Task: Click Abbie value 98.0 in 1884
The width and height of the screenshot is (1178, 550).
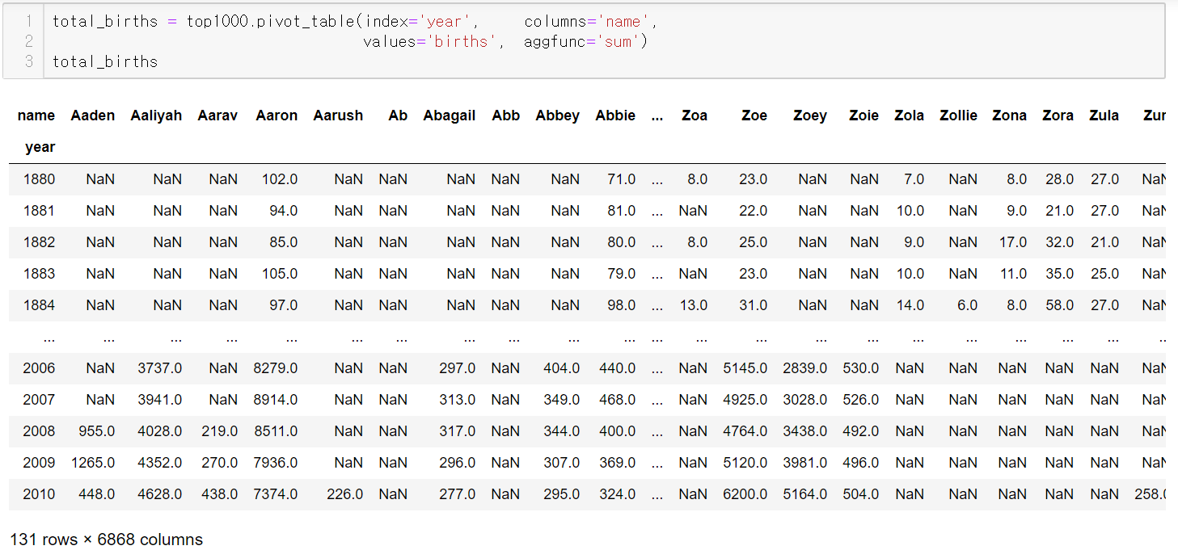Action: click(x=622, y=305)
